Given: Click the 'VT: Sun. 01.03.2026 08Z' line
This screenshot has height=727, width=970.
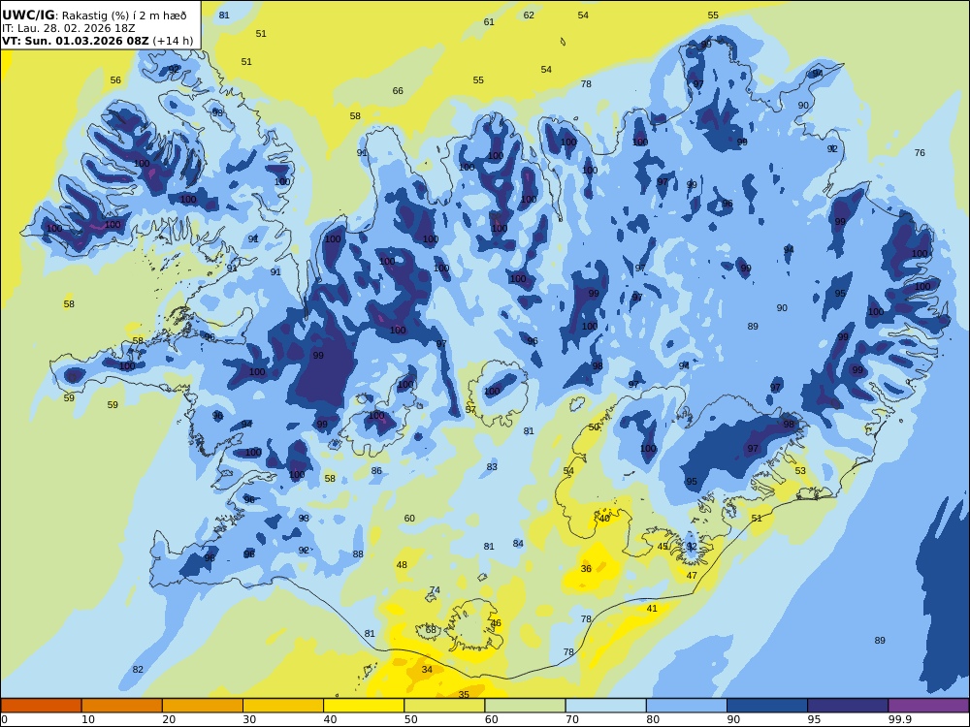Looking at the screenshot, I should 76,42.
